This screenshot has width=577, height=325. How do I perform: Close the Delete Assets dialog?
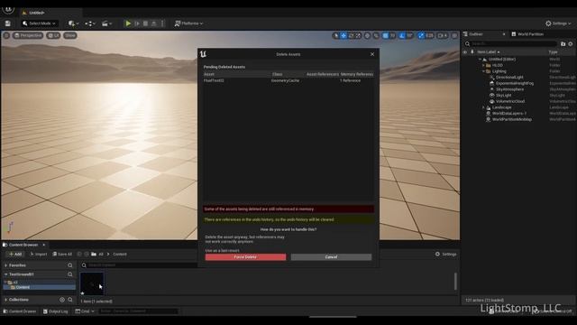pyautogui.click(x=372, y=54)
